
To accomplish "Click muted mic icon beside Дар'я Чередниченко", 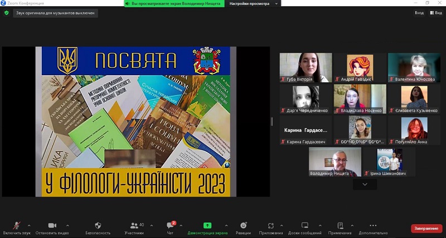I will (x=283, y=111).
